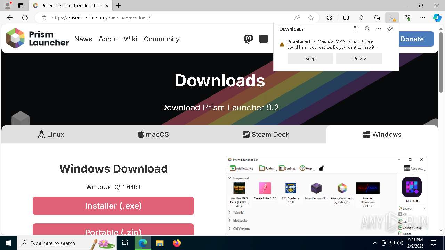Switch to the Linux tab

51,134
